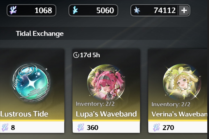Select the Lustrous Tide orb icon

tap(31, 82)
